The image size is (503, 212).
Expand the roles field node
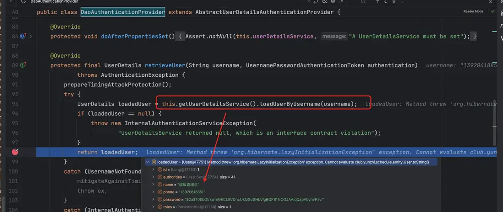click(153, 207)
